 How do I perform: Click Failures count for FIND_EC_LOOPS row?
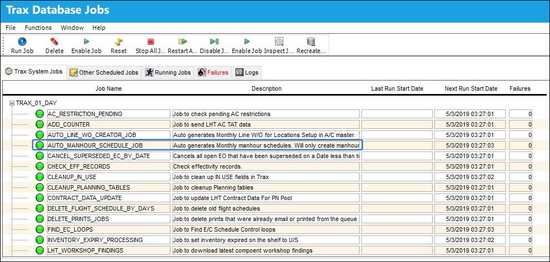coord(521,229)
